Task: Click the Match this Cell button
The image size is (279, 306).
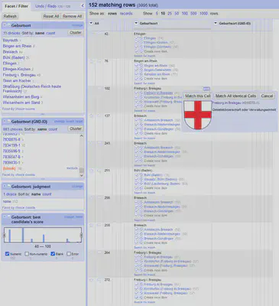Action: (198, 96)
